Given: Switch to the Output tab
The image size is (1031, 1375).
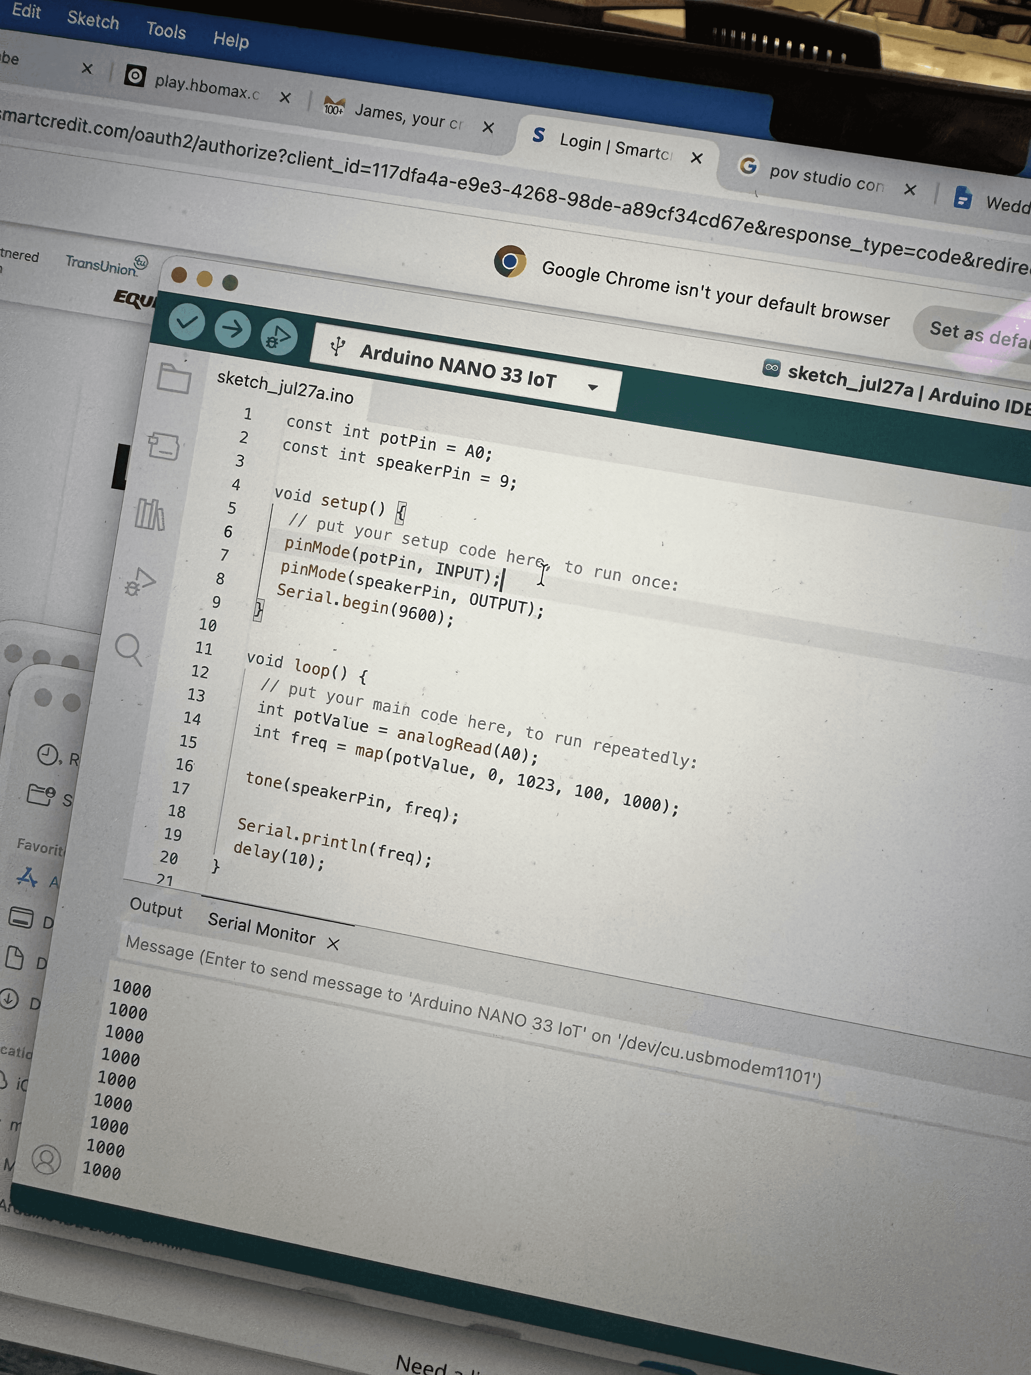Looking at the screenshot, I should pyautogui.click(x=156, y=908).
